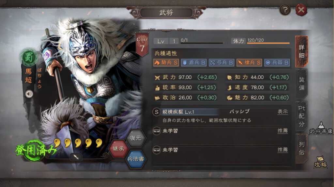This screenshot has width=334, height=187.
Task: Open 推薦 for first unlearned skill slot
Action: 283,131
